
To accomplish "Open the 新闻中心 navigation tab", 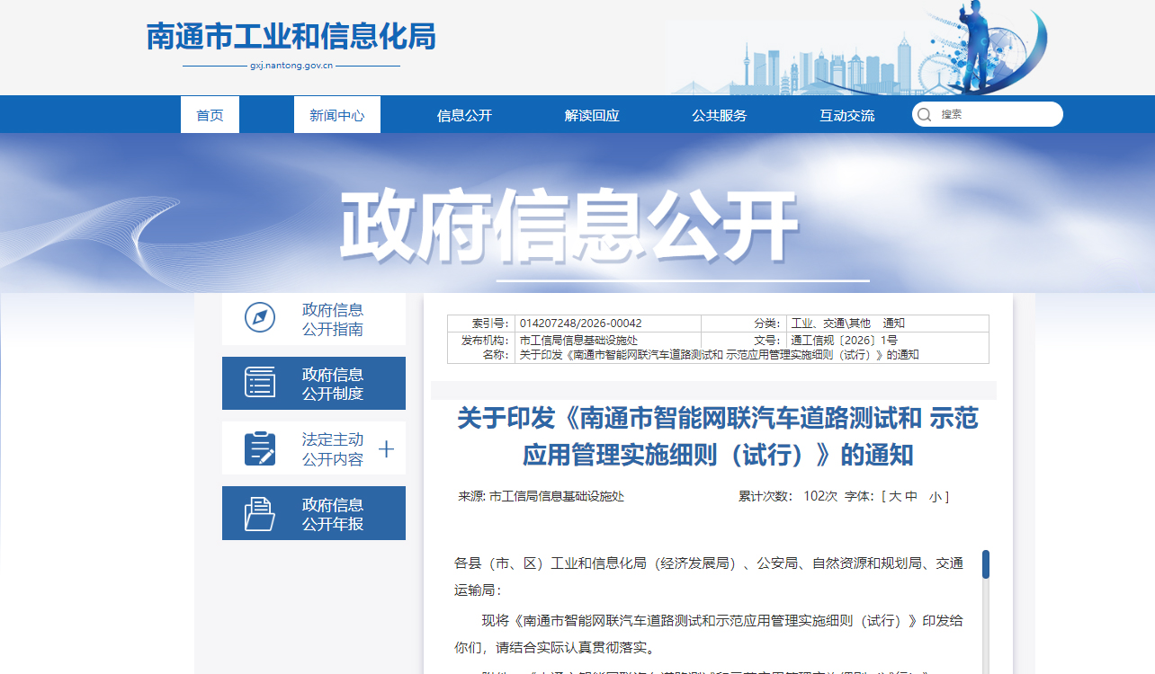I will (x=336, y=115).
